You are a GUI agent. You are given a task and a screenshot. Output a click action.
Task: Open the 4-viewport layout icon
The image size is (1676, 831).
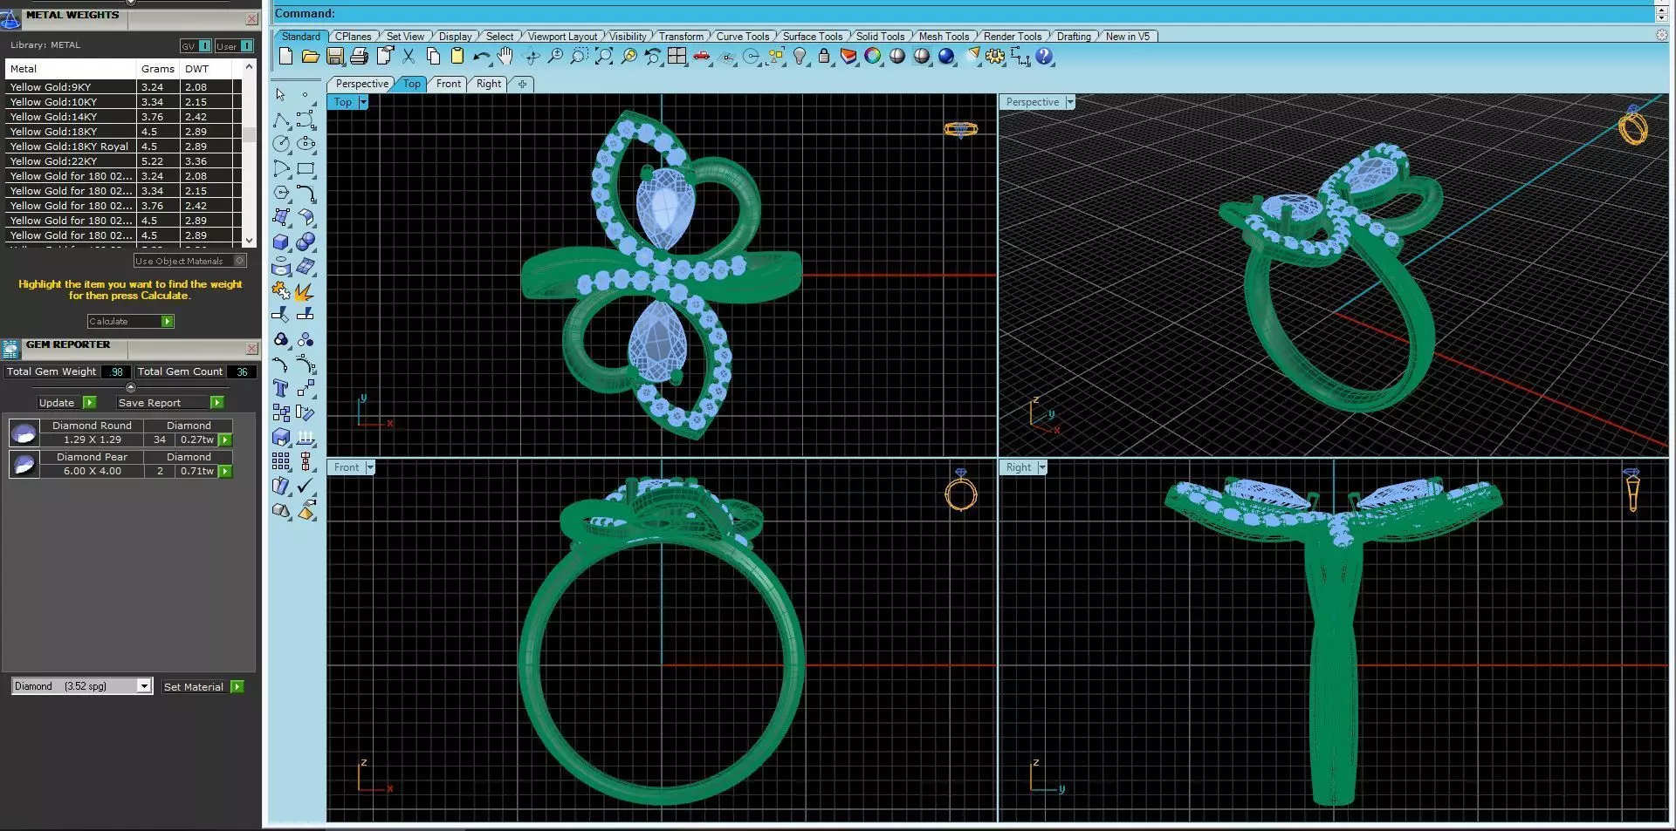click(677, 57)
